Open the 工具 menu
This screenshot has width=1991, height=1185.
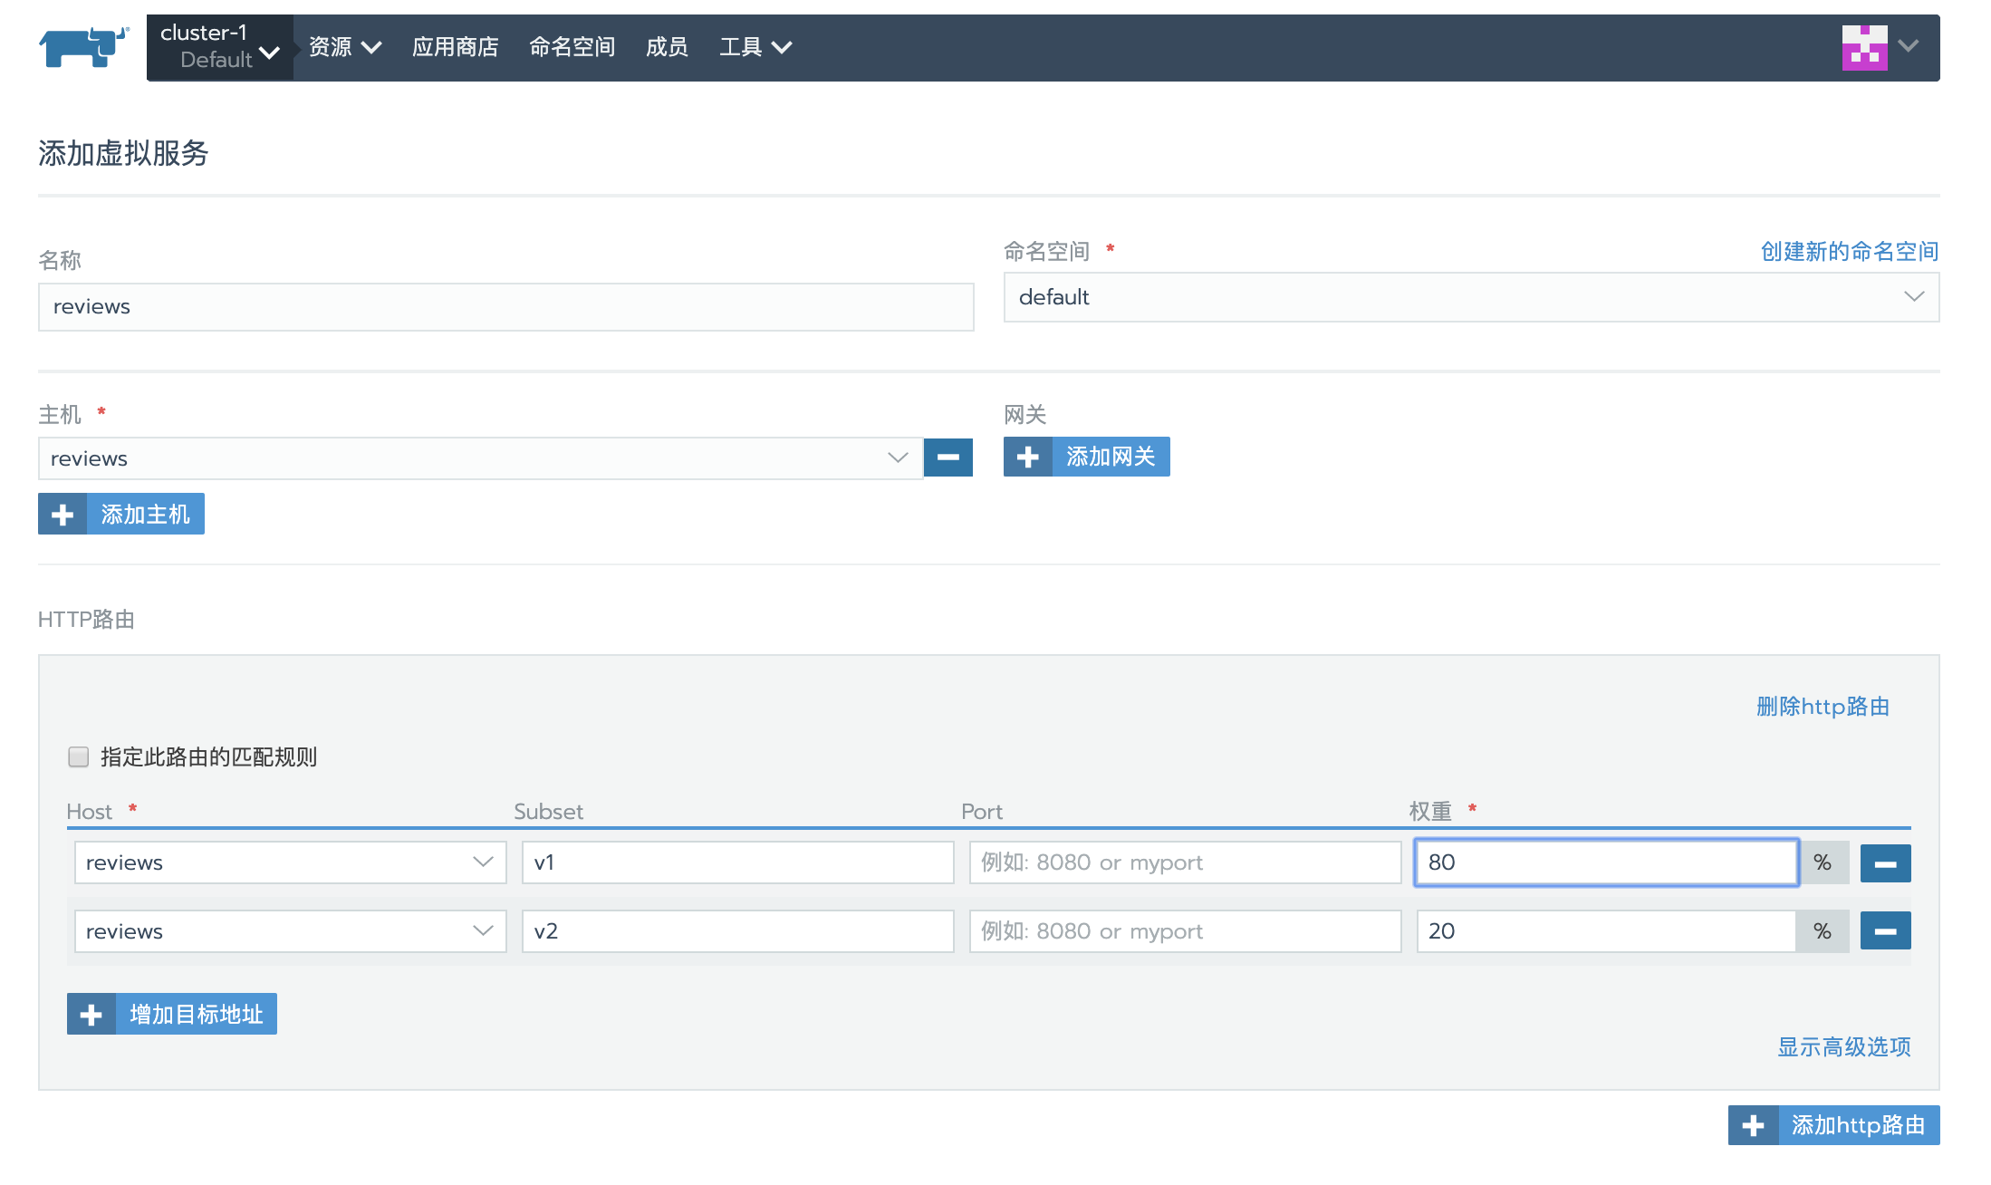tap(755, 47)
